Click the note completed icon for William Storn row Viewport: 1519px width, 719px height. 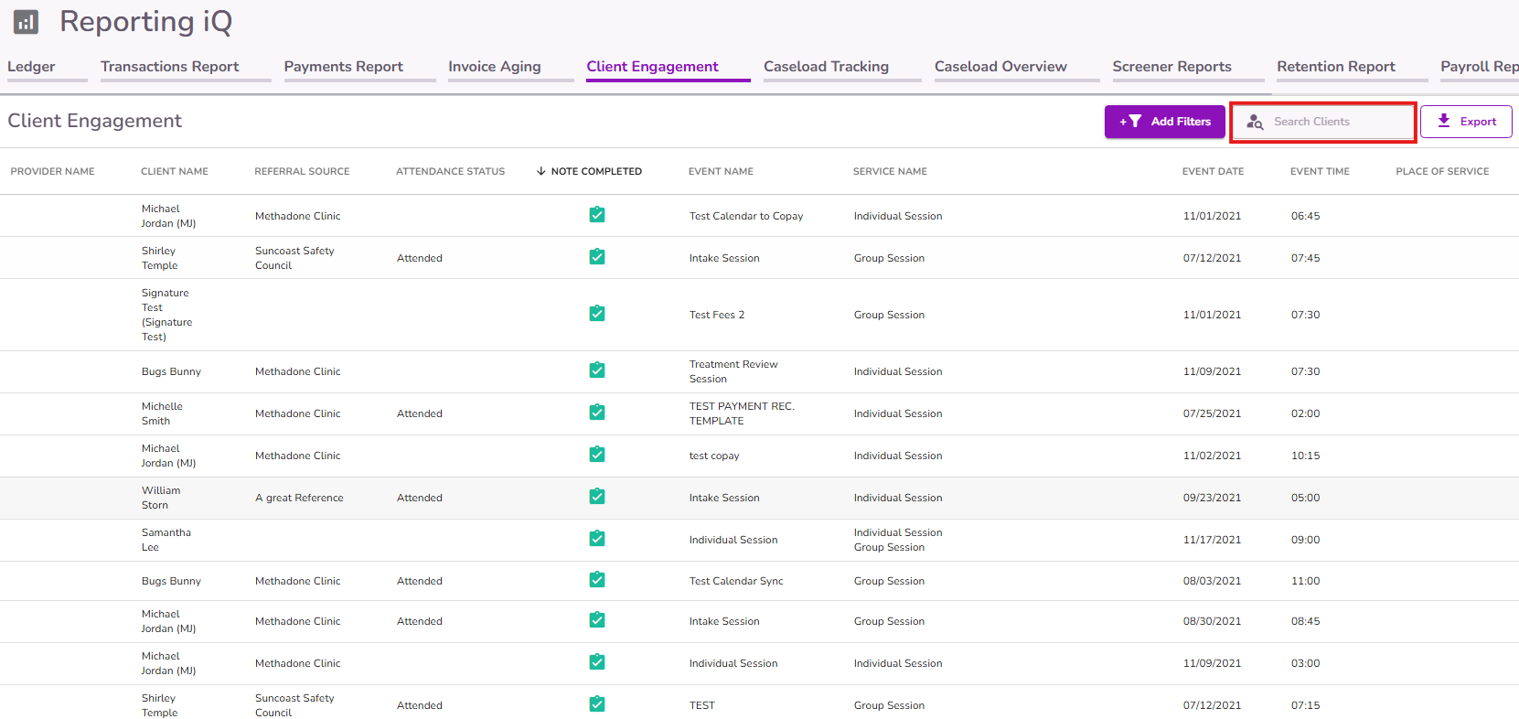597,497
